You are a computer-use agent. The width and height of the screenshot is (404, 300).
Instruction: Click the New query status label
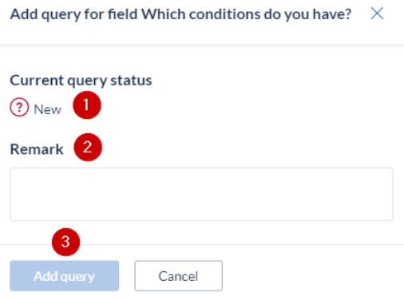coord(48,109)
